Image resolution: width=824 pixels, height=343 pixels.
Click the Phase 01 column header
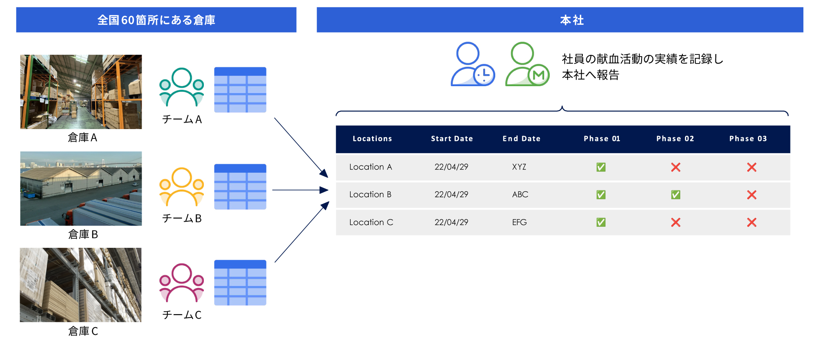pyautogui.click(x=602, y=138)
